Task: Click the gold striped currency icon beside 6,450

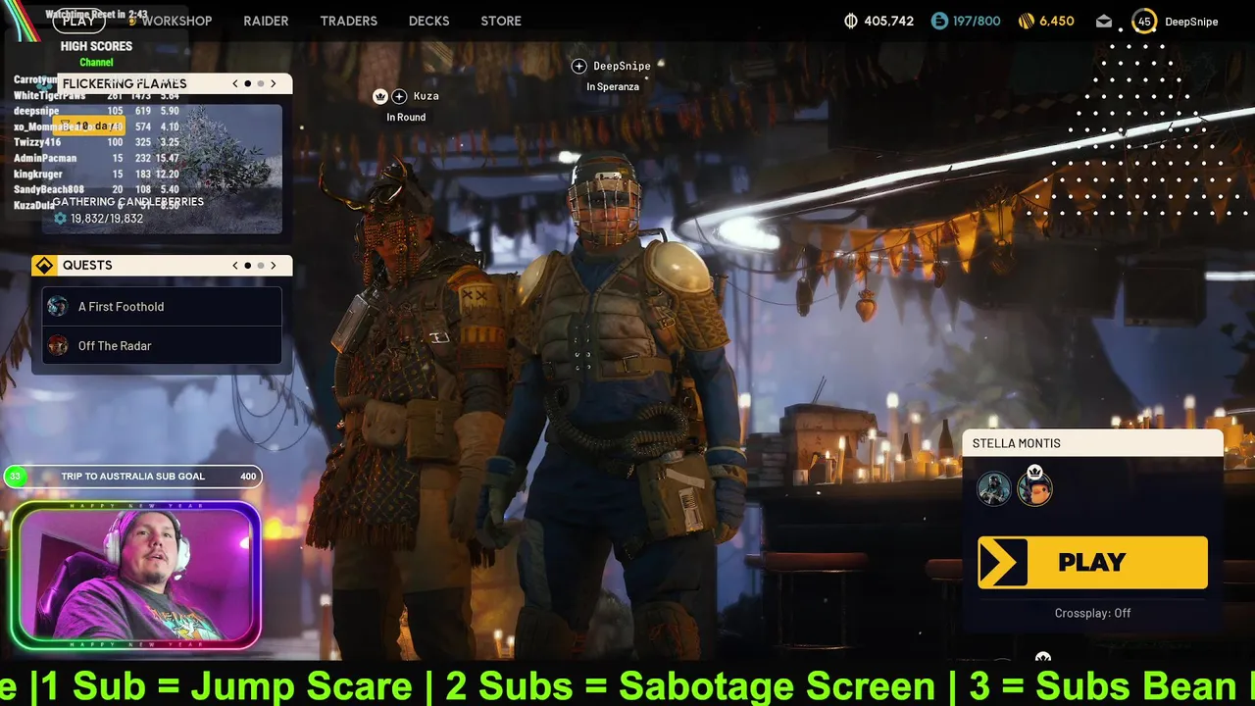Action: pyautogui.click(x=1027, y=21)
